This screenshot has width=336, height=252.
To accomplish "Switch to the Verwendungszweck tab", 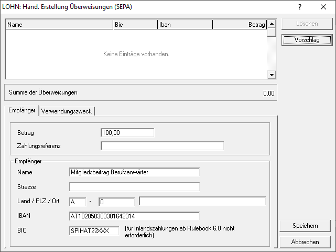I will click(x=67, y=111).
